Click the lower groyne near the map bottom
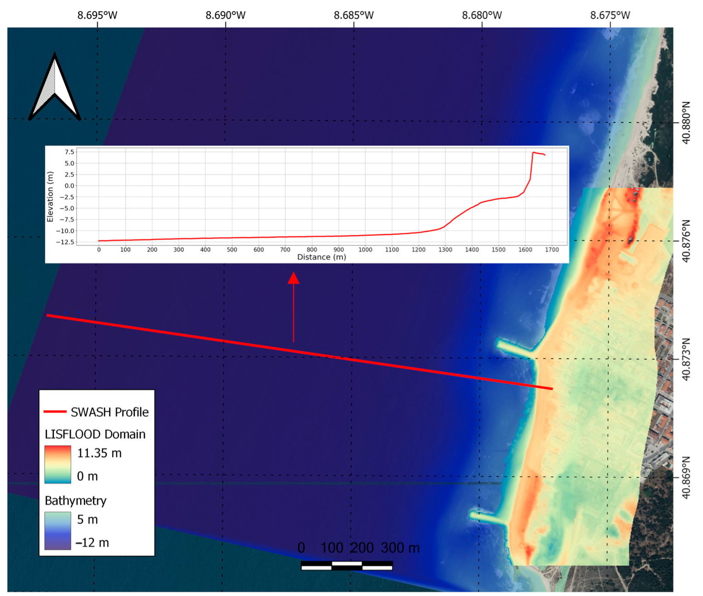This screenshot has width=703, height=596. coord(488,518)
